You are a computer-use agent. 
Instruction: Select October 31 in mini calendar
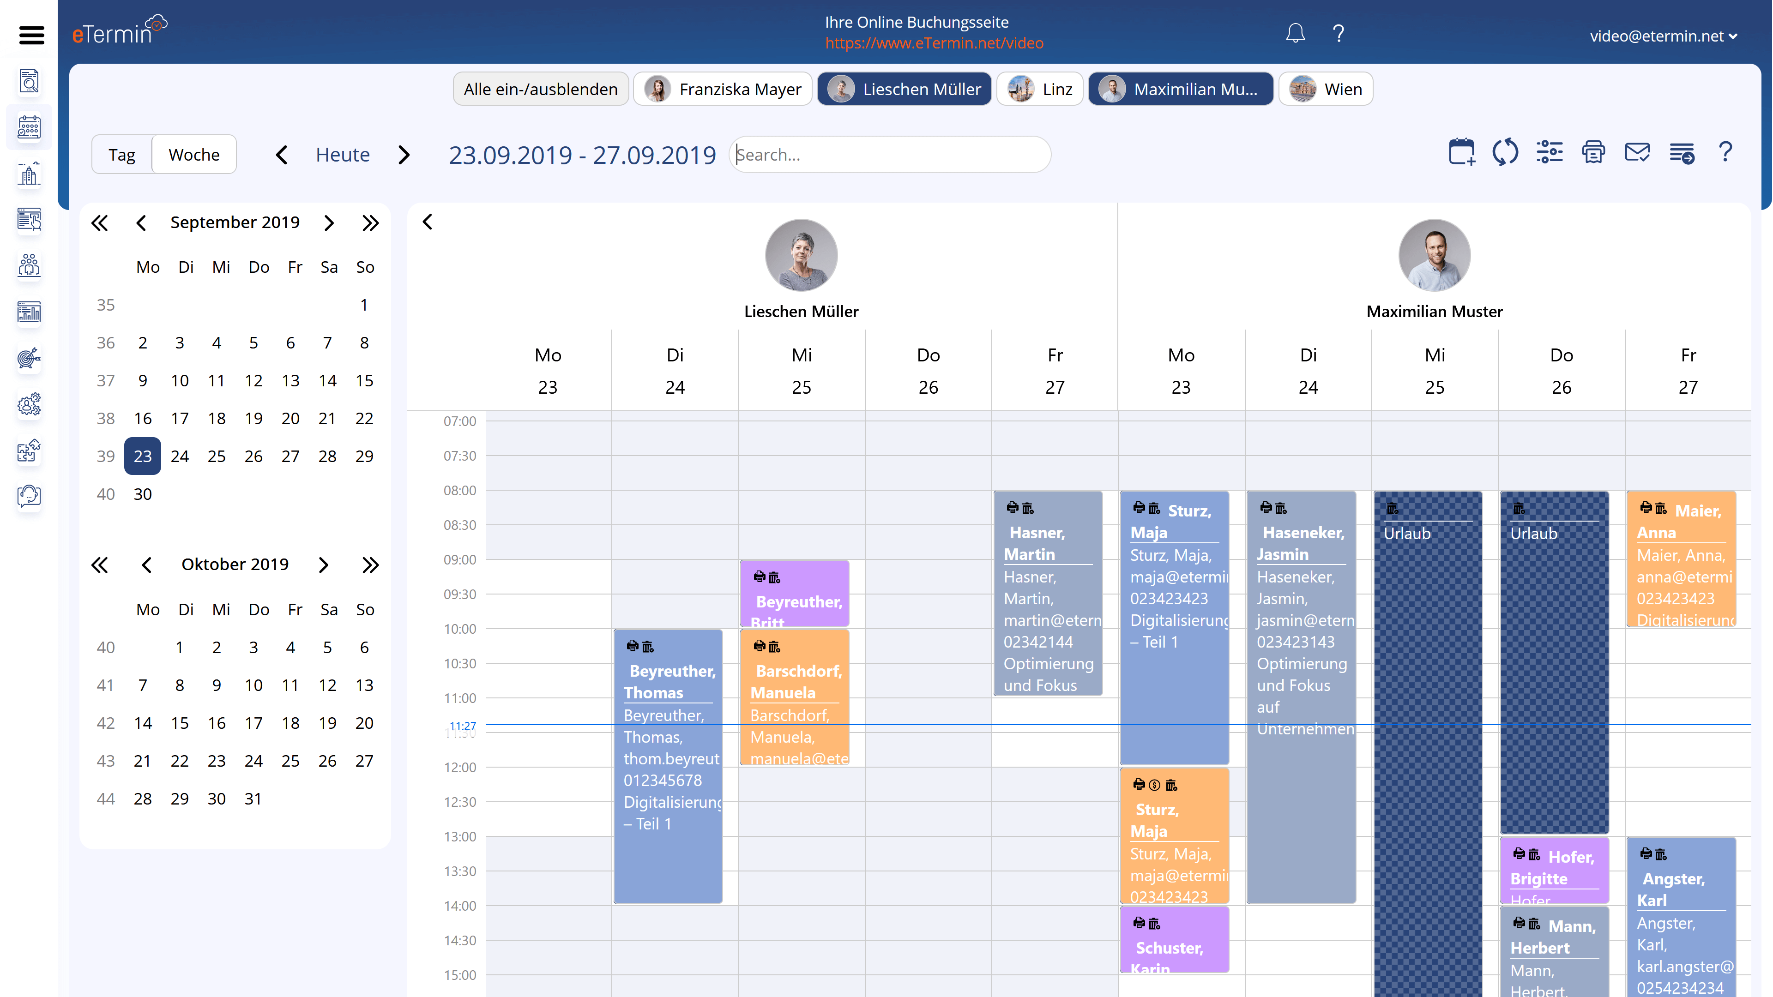253,799
